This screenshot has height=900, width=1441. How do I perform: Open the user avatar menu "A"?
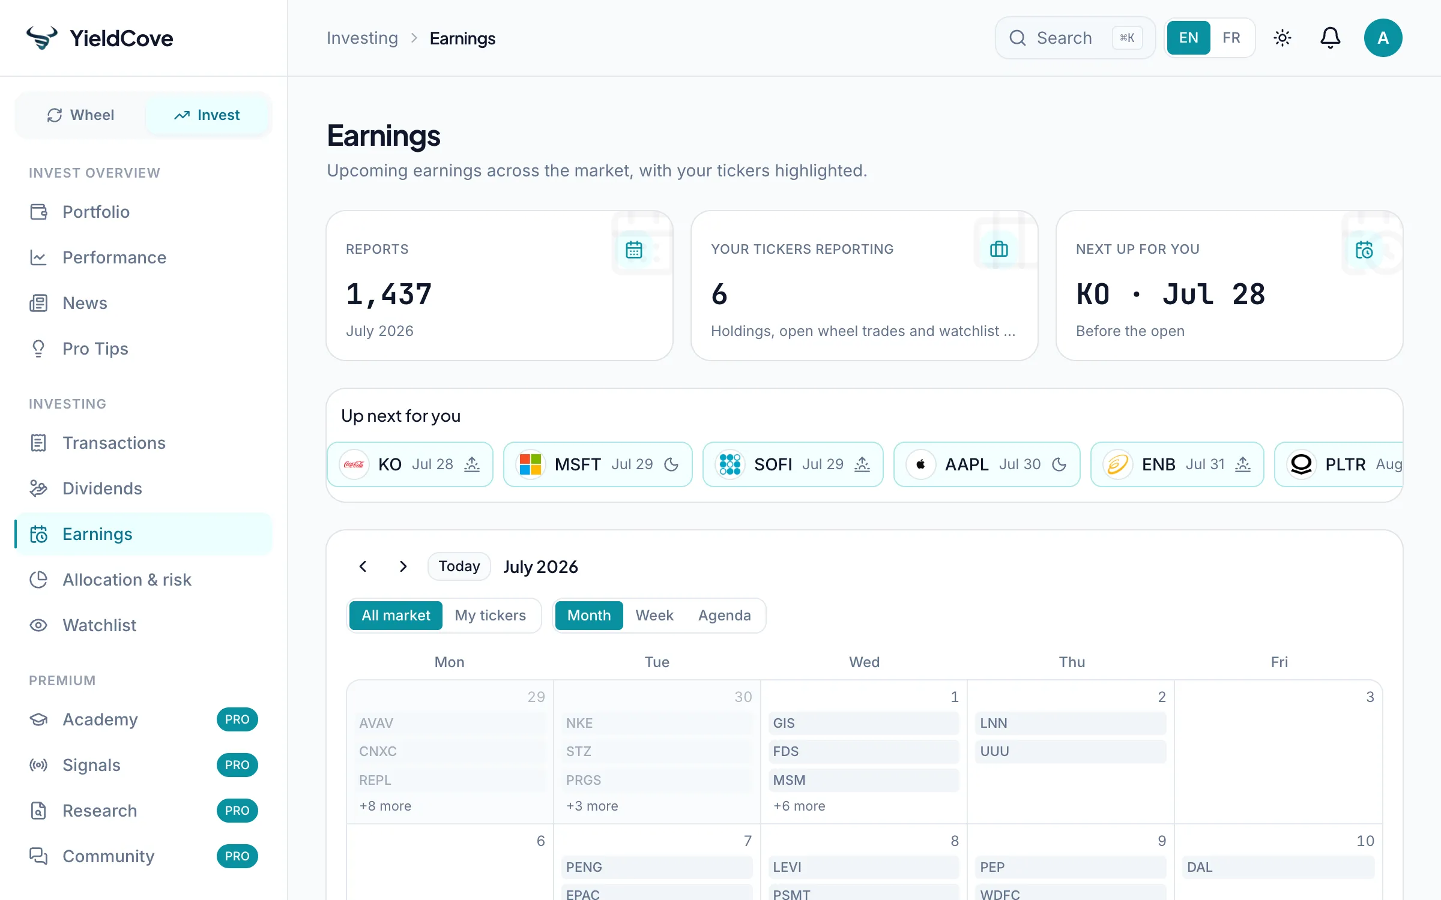pyautogui.click(x=1383, y=38)
